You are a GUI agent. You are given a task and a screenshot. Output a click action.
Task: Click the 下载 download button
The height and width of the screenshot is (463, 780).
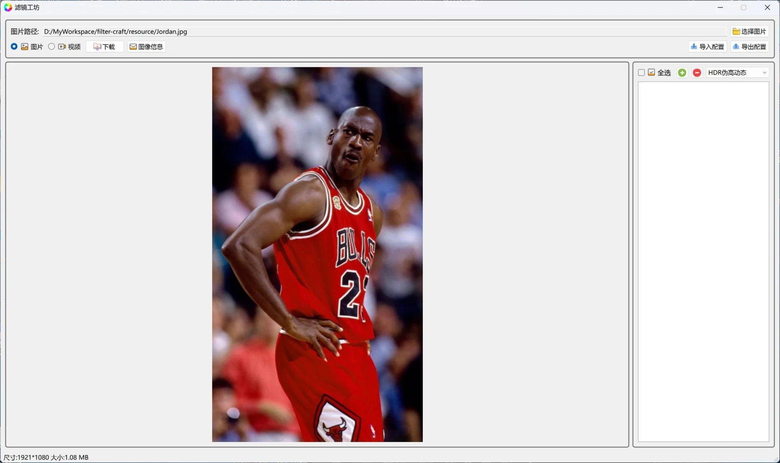(x=104, y=47)
